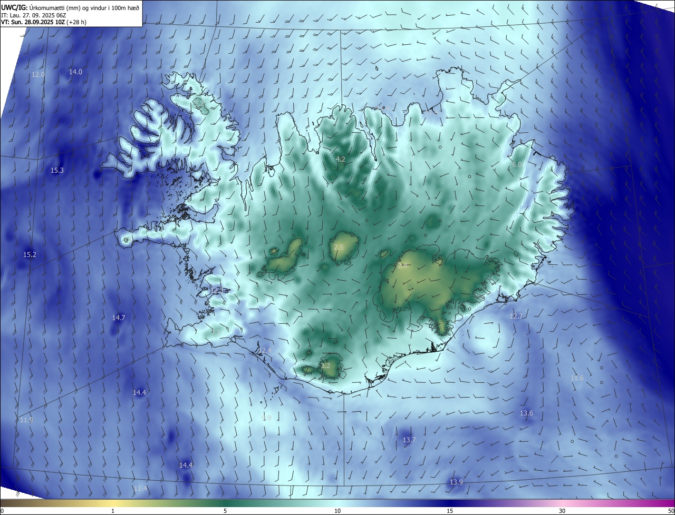Click the colorbar tick label 50

point(671,511)
